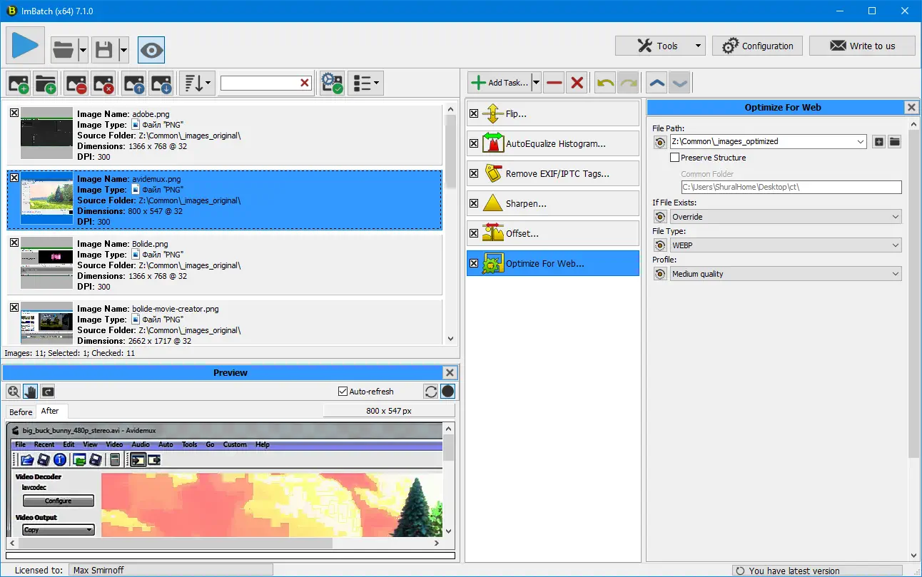This screenshot has height=577, width=922.
Task: Remove selected task with the red minus icon
Action: tap(554, 83)
